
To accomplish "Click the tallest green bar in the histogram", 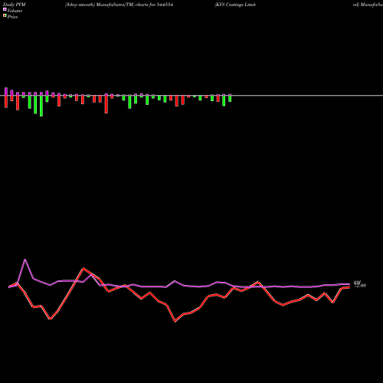I will coord(41,106).
